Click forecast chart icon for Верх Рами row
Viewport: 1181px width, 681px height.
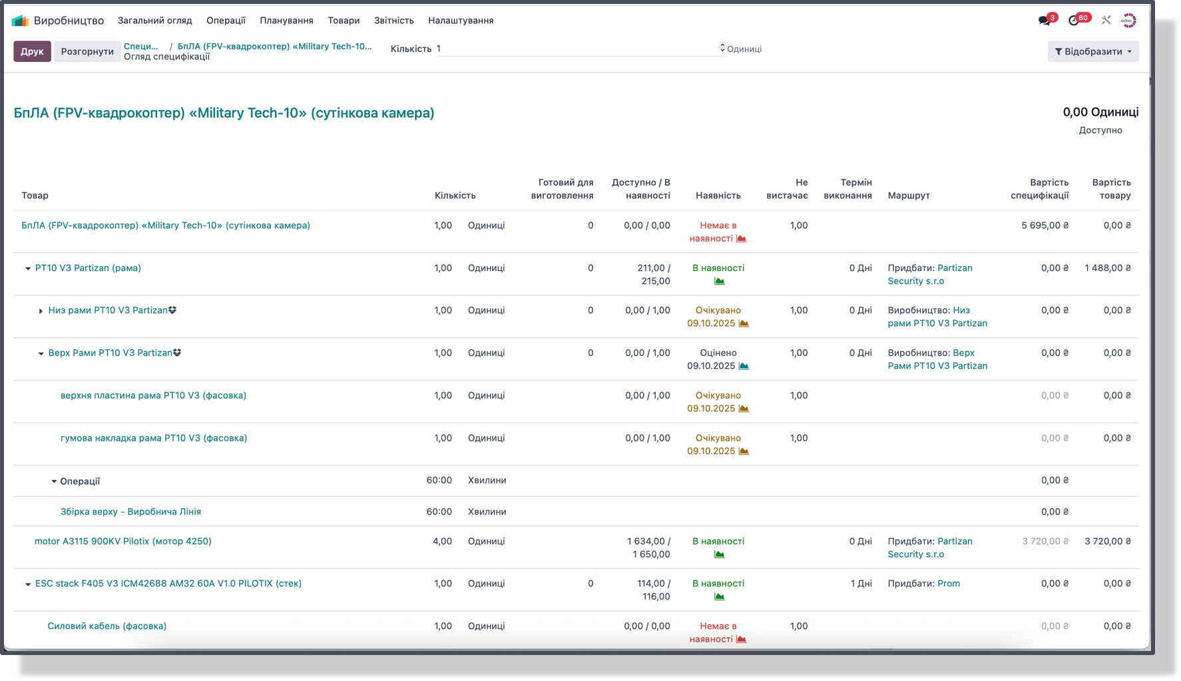point(744,366)
